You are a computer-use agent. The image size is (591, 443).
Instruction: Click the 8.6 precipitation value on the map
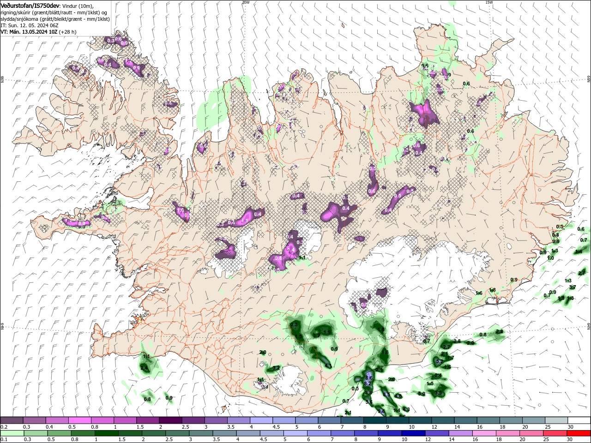point(369,378)
